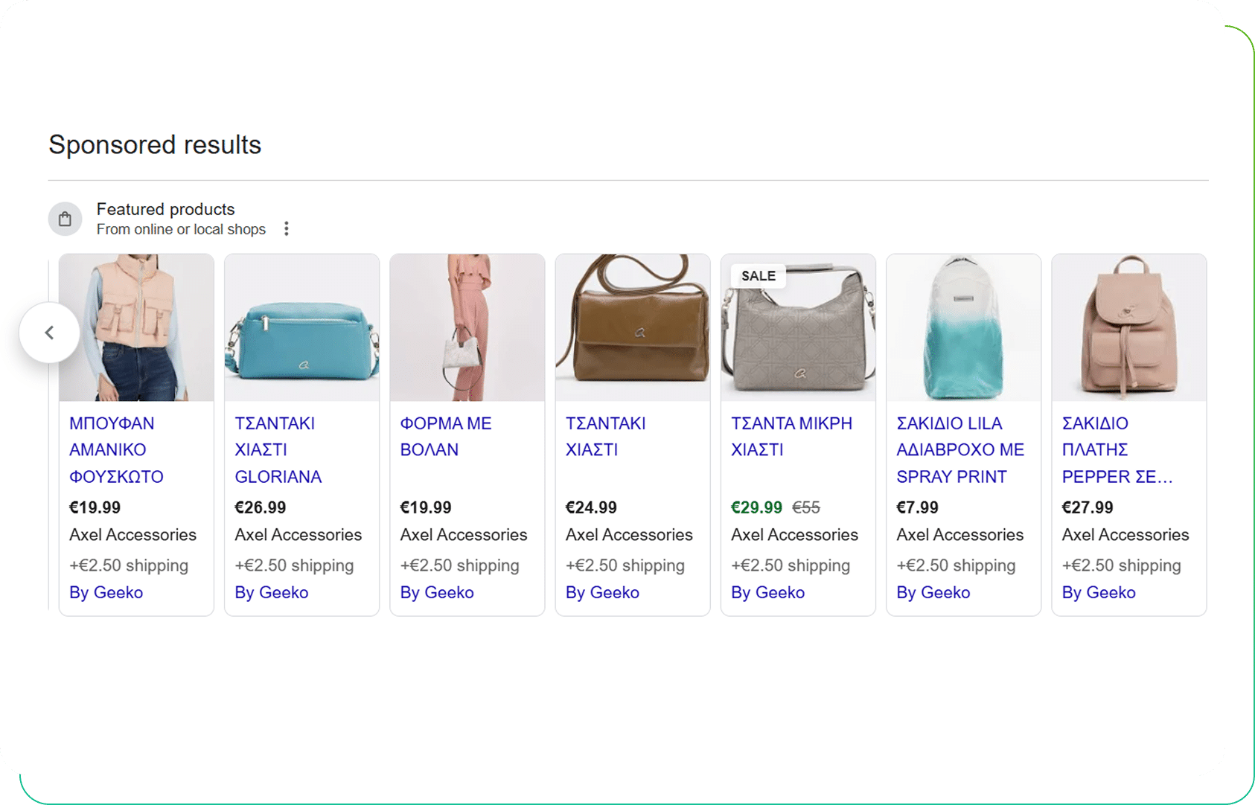Open the grey quilted shoulder bag image
The image size is (1255, 805).
point(798,328)
